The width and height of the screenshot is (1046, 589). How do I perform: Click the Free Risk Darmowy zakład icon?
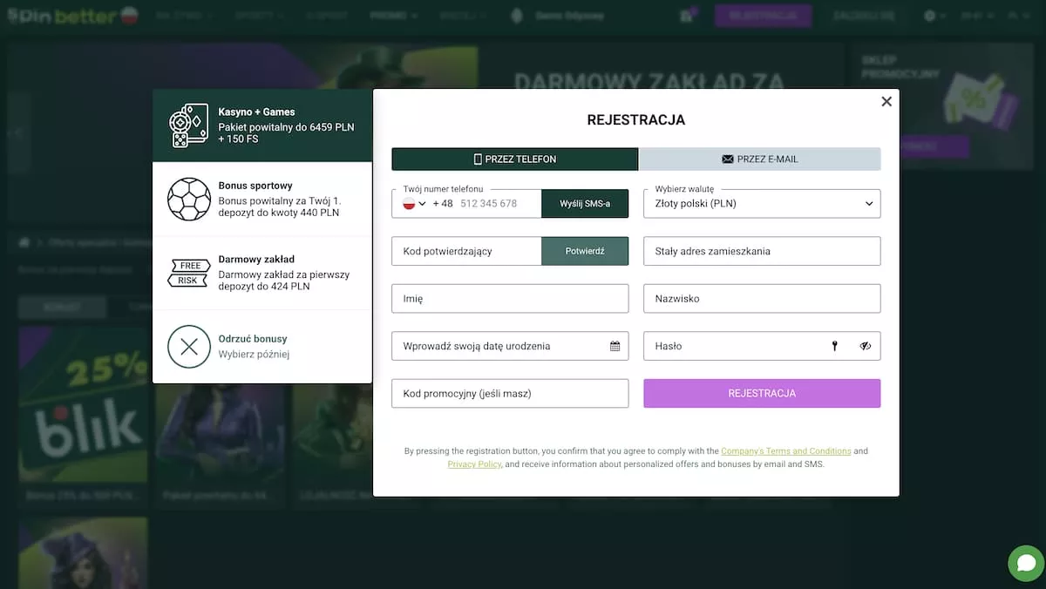coord(188,273)
